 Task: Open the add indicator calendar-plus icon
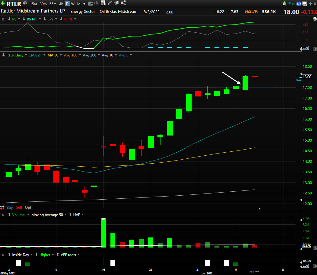[103, 3]
